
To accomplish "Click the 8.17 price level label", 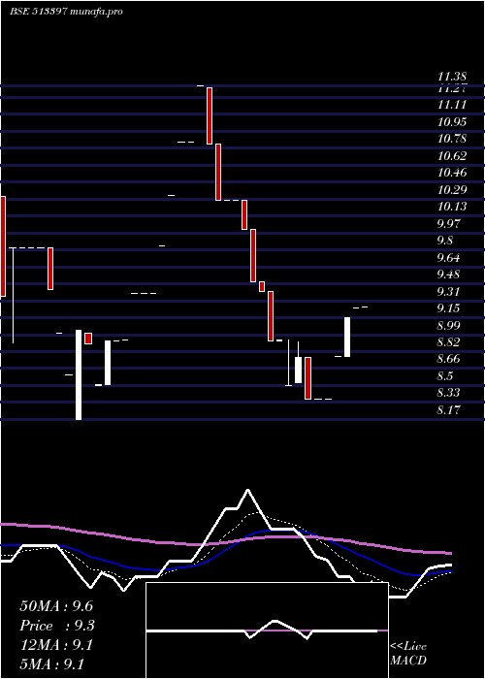I will (x=448, y=409).
